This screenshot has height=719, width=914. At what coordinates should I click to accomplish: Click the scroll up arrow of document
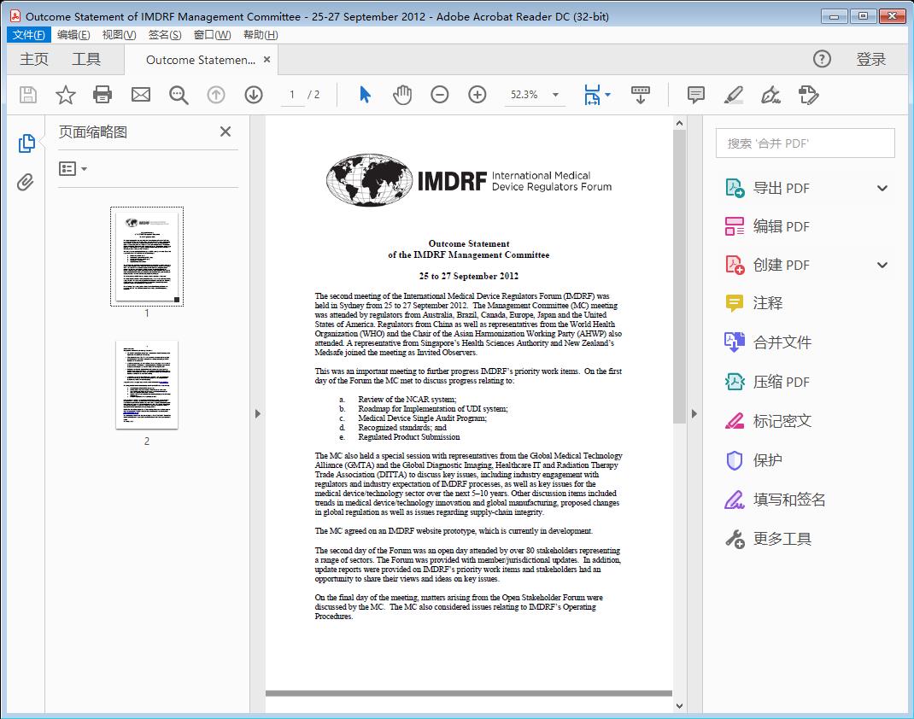(679, 123)
